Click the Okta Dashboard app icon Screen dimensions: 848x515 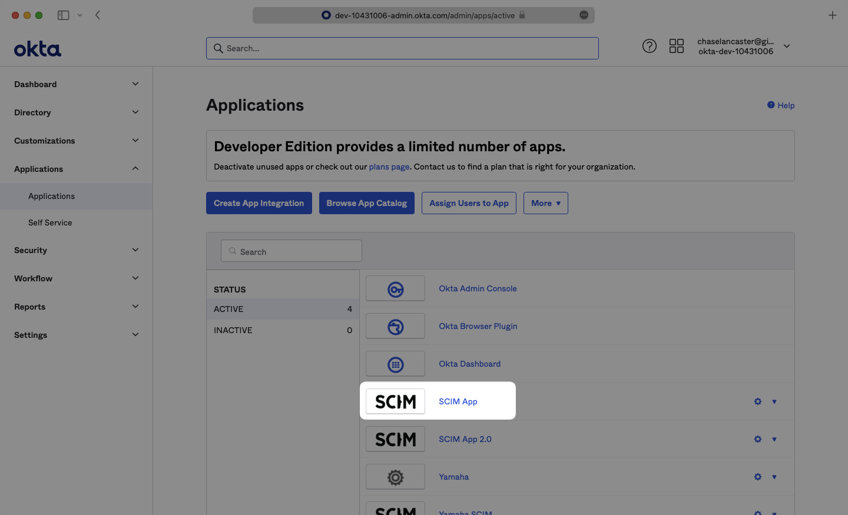click(395, 364)
